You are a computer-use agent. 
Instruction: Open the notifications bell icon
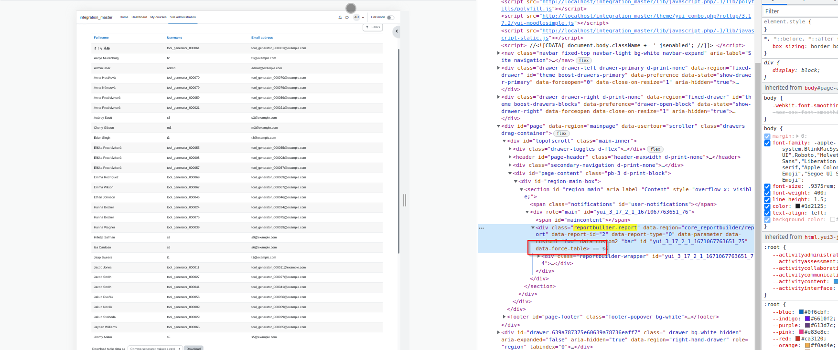(x=340, y=17)
